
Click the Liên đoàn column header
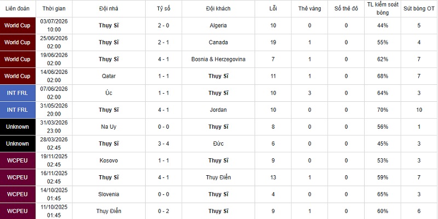[x=18, y=9]
